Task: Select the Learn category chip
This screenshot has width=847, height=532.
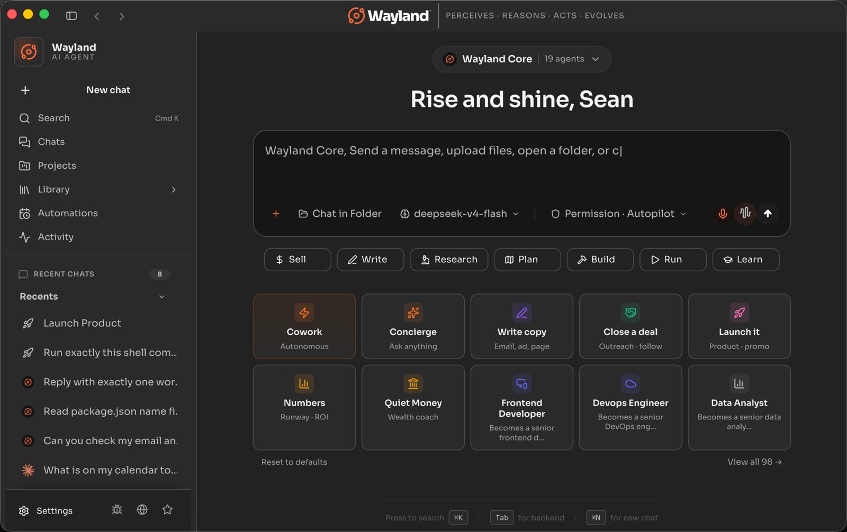Action: [x=746, y=260]
